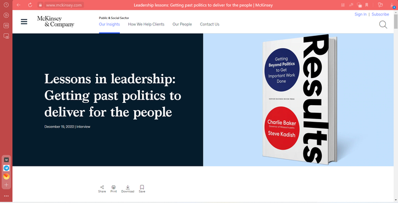Image resolution: width=398 pixels, height=203 pixels.
Task: Open sidebar three-dots more options
Action: pos(6,196)
